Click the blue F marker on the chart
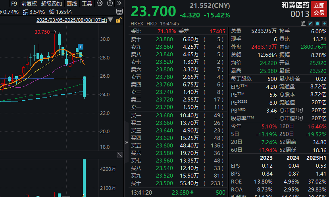Viewport: 329px width, 197px height. pyautogui.click(x=81, y=47)
